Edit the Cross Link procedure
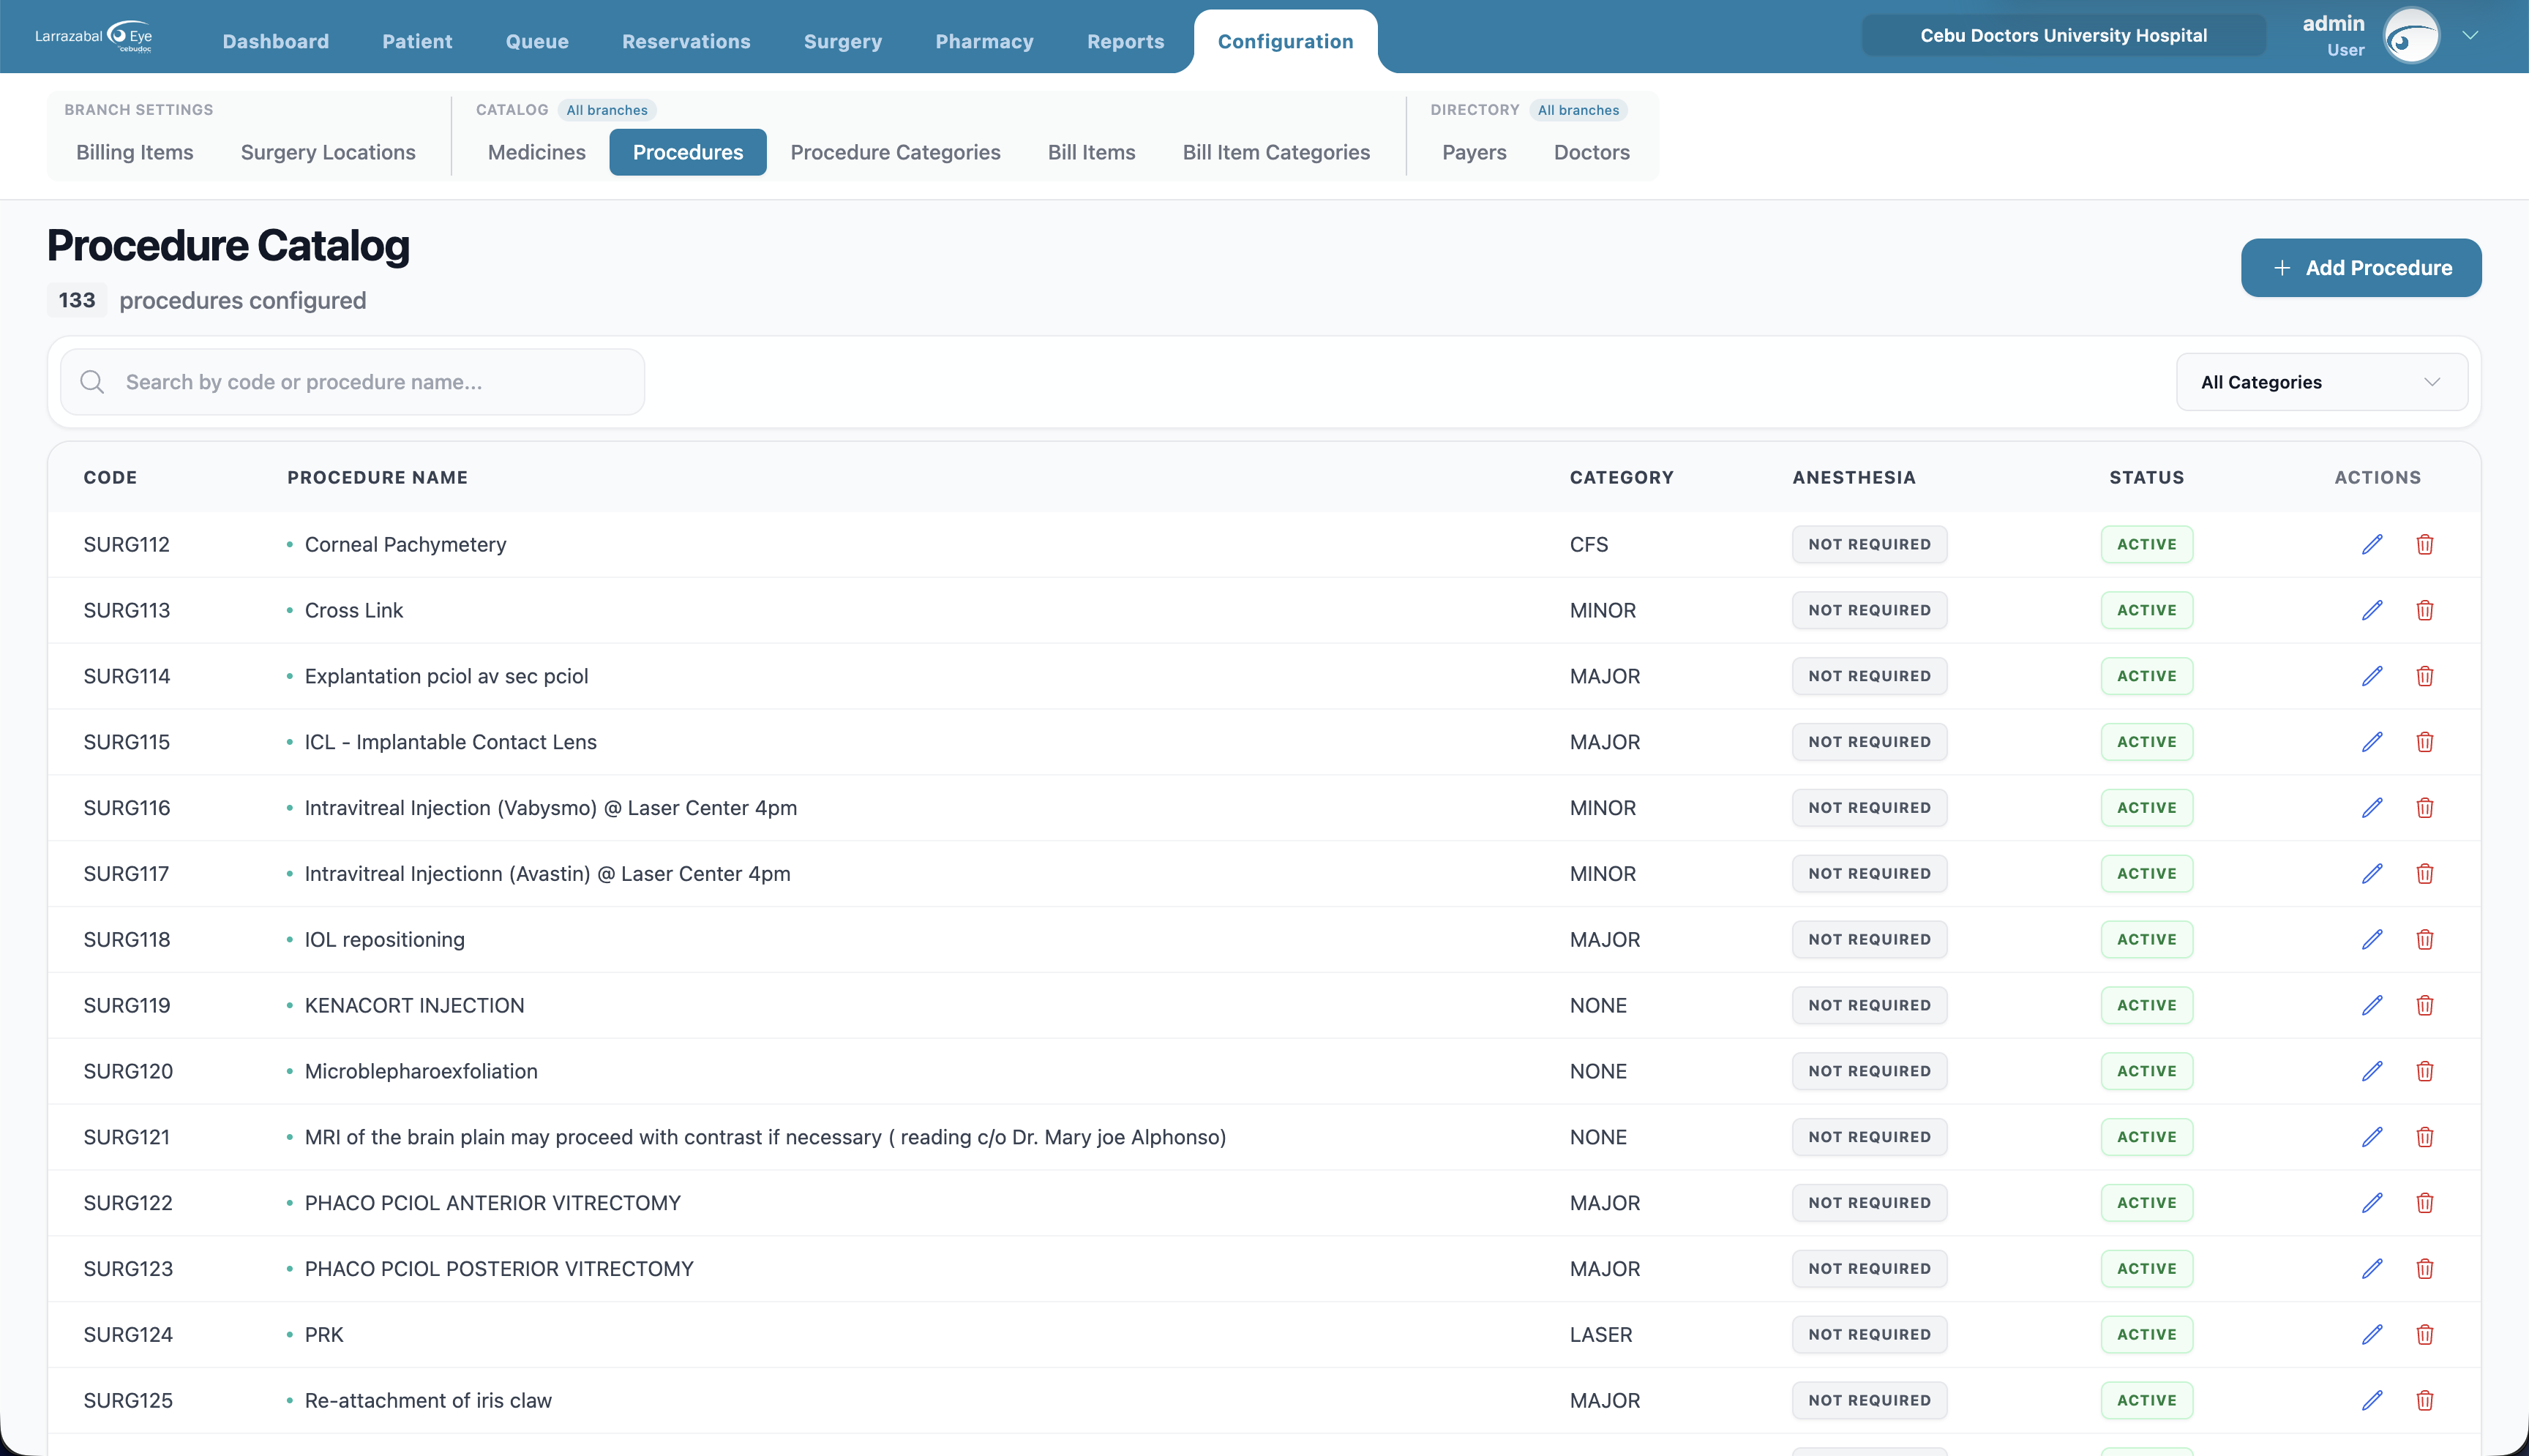The height and width of the screenshot is (1456, 2529). [x=2372, y=610]
